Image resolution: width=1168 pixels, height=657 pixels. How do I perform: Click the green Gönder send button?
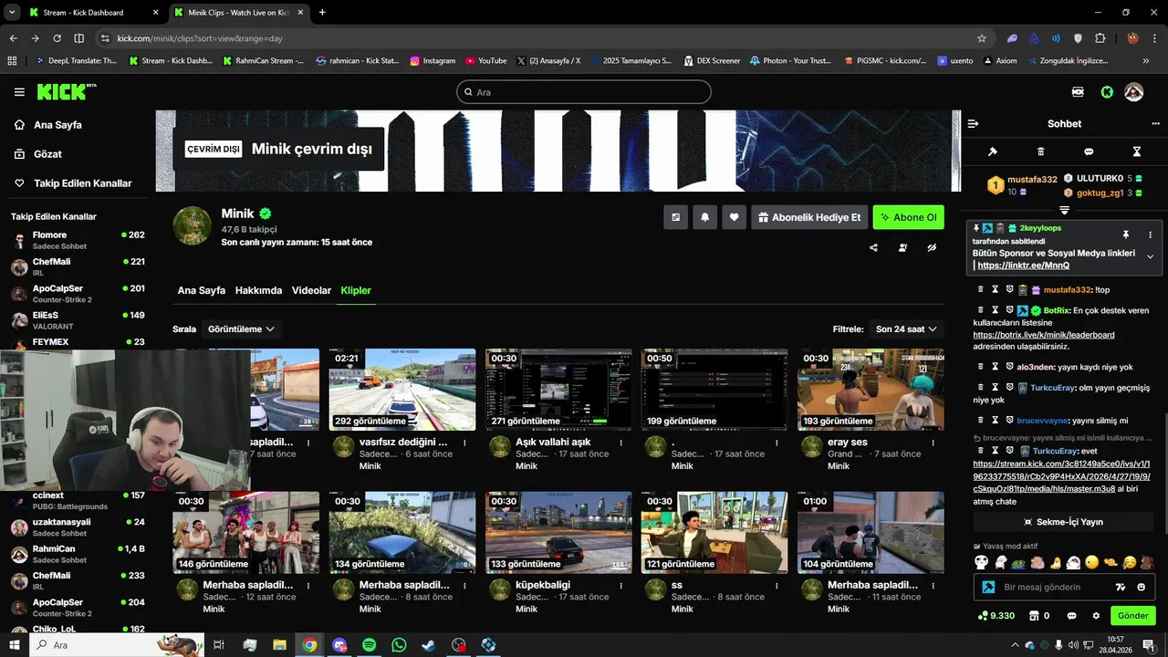(1132, 616)
